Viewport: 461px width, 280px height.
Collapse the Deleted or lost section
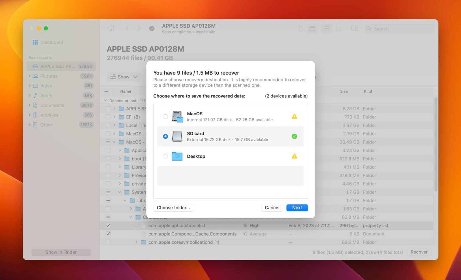(x=105, y=101)
